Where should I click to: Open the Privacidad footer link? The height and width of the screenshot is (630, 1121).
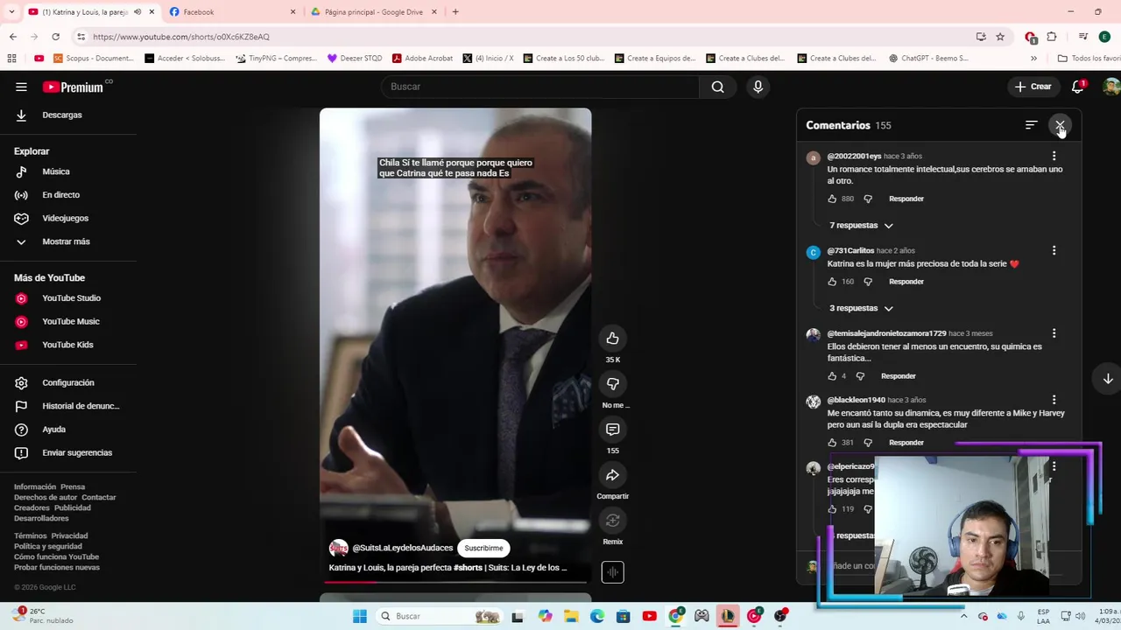point(69,535)
